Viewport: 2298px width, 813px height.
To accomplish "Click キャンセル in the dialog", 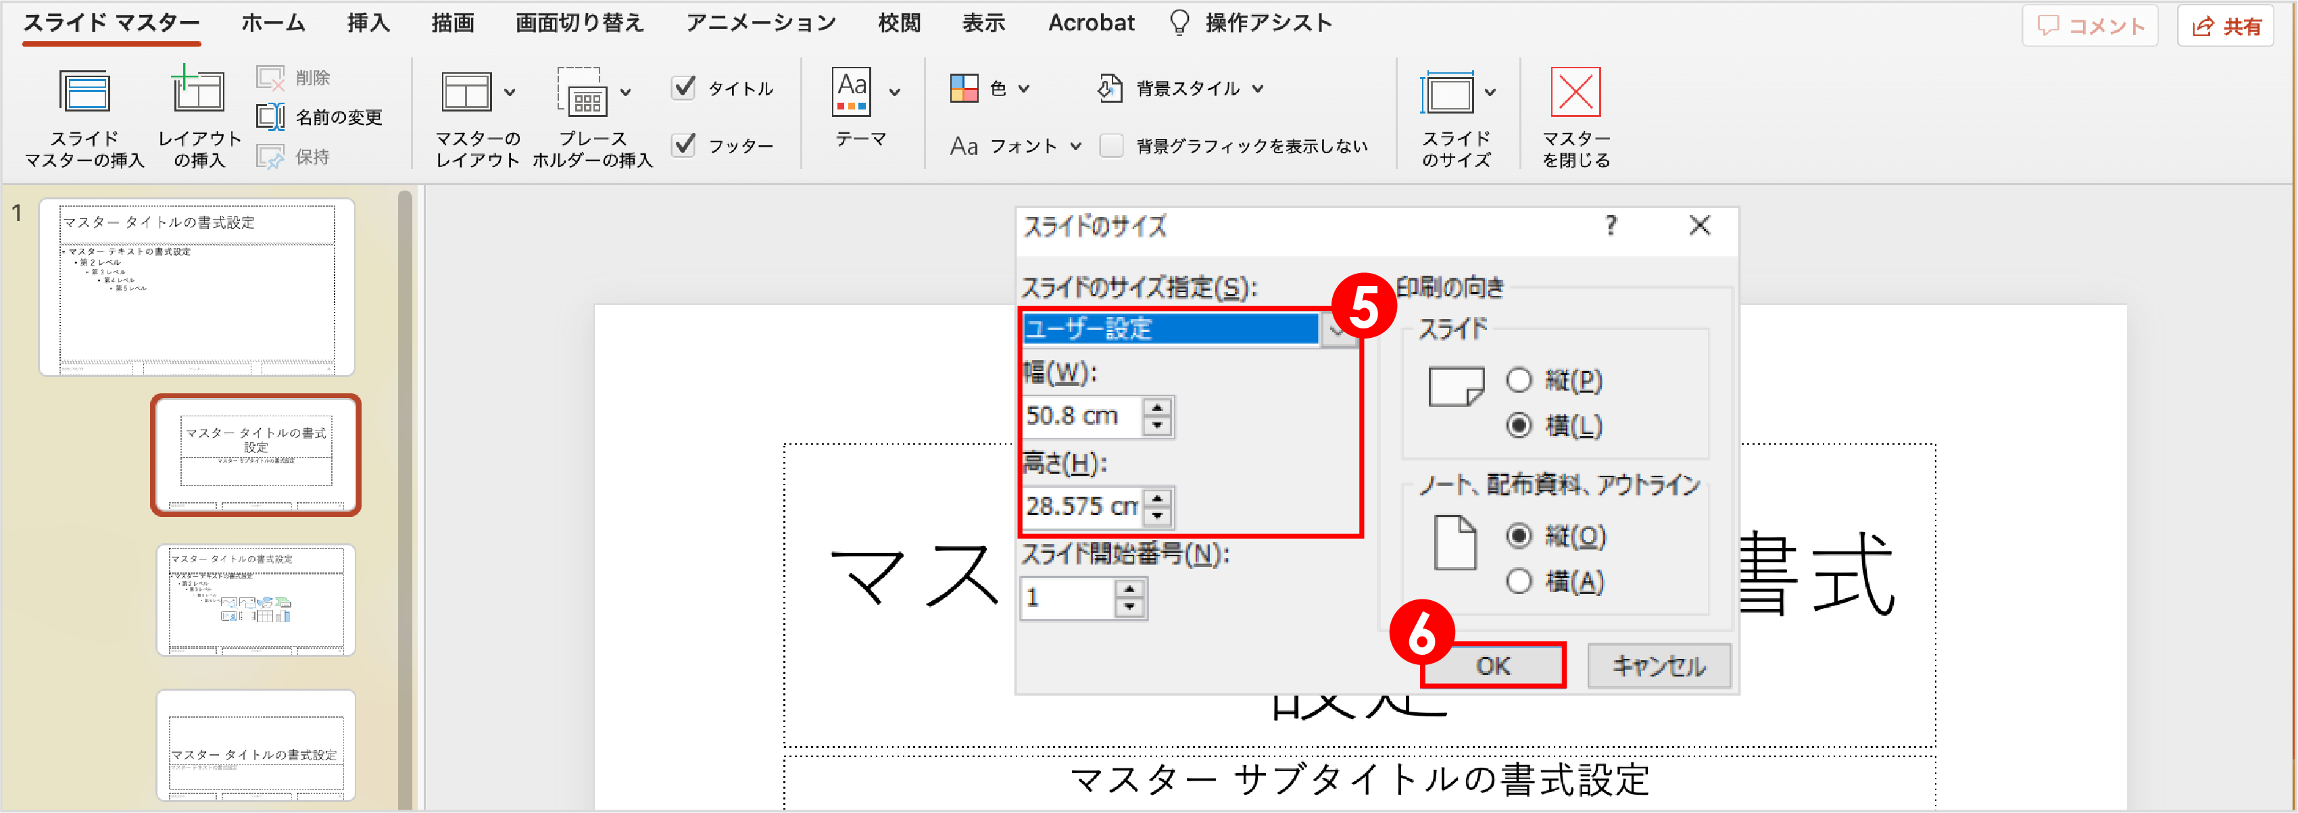I will [1659, 666].
